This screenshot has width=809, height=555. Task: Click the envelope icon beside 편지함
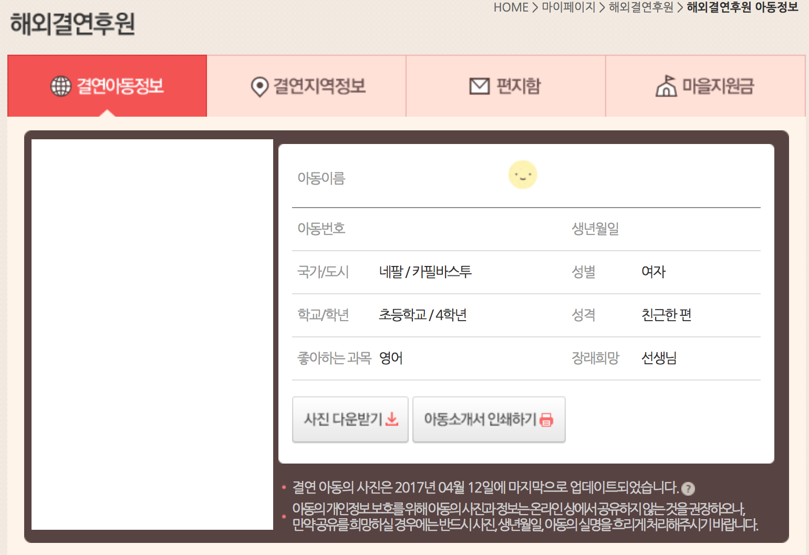point(479,86)
